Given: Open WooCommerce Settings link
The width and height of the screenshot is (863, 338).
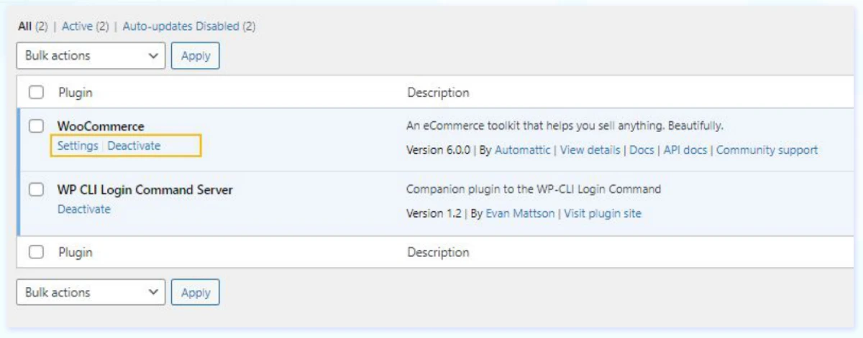Looking at the screenshot, I should pyautogui.click(x=78, y=146).
